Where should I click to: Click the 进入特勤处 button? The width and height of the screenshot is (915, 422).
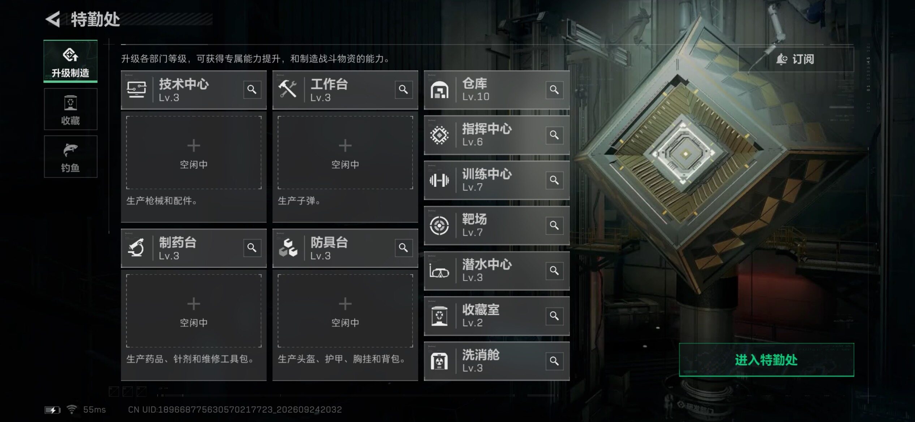click(x=766, y=360)
